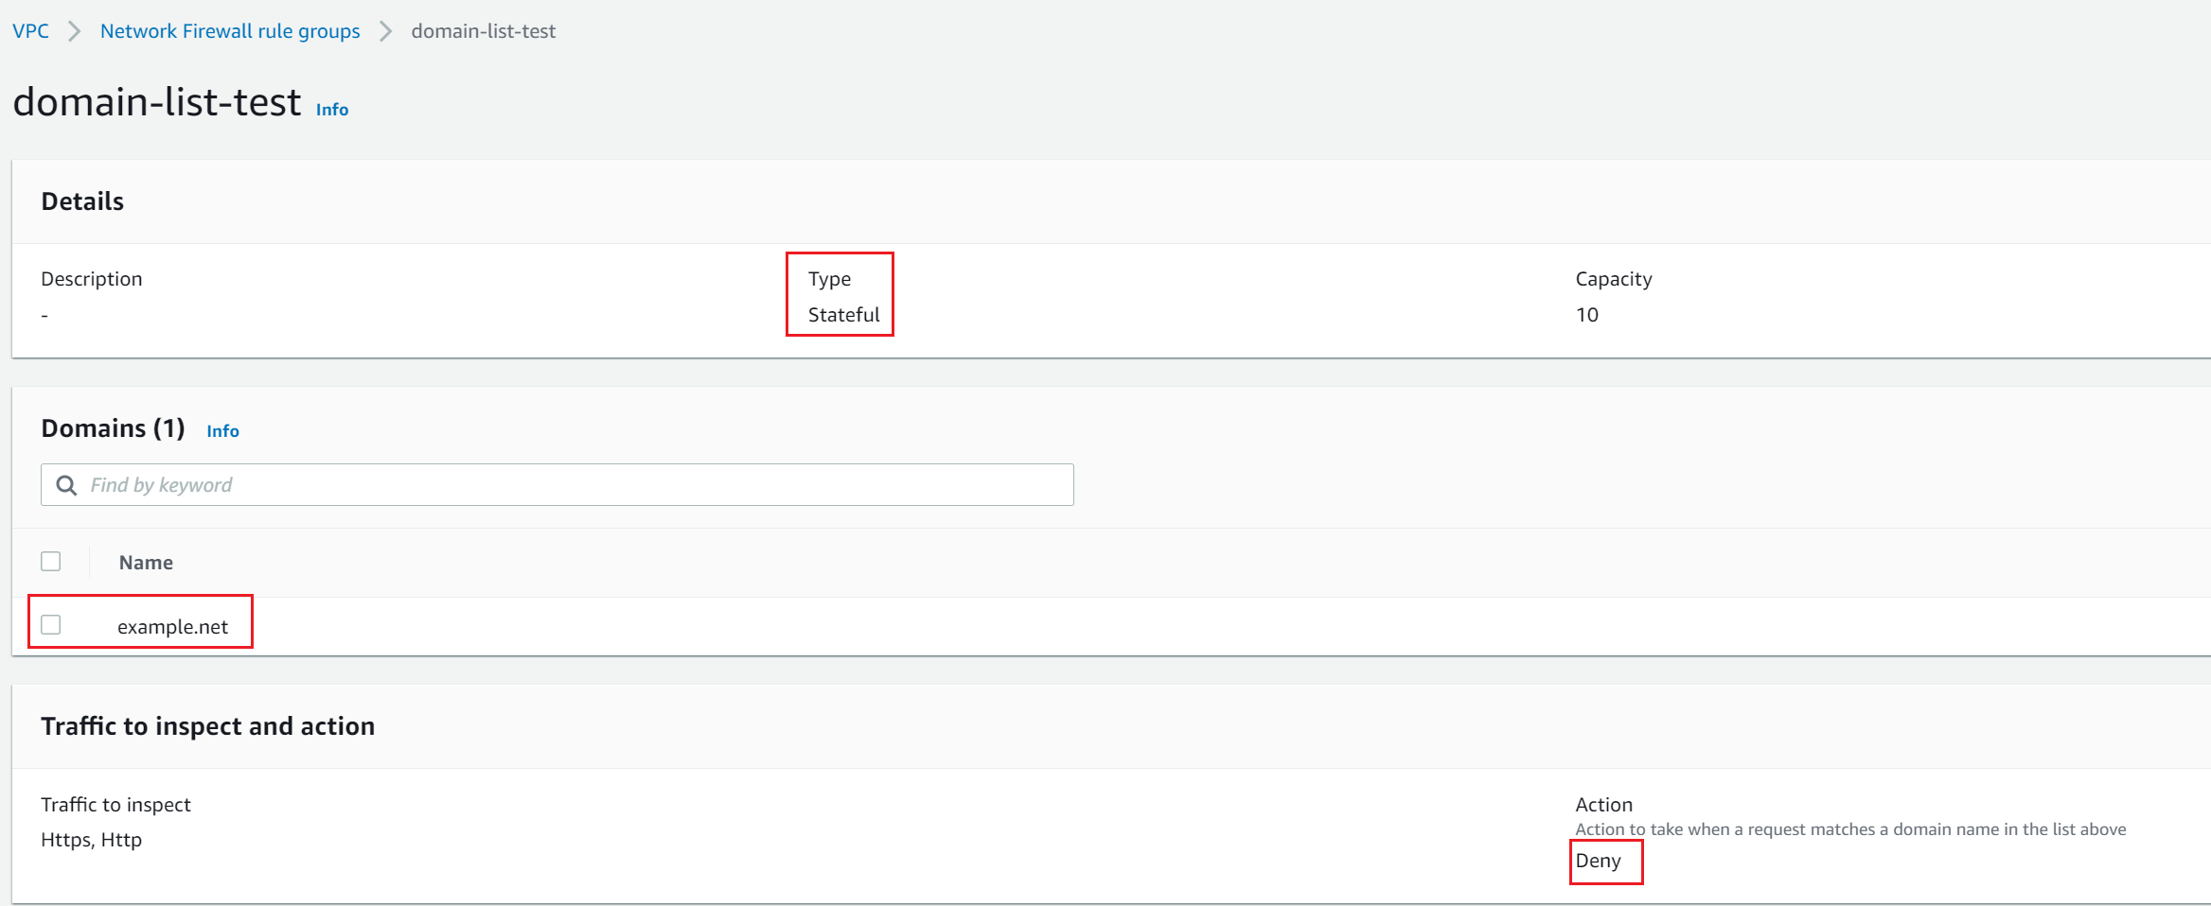This screenshot has width=2211, height=906.
Task: Check the select-all domains checkbox
Action: [51, 561]
